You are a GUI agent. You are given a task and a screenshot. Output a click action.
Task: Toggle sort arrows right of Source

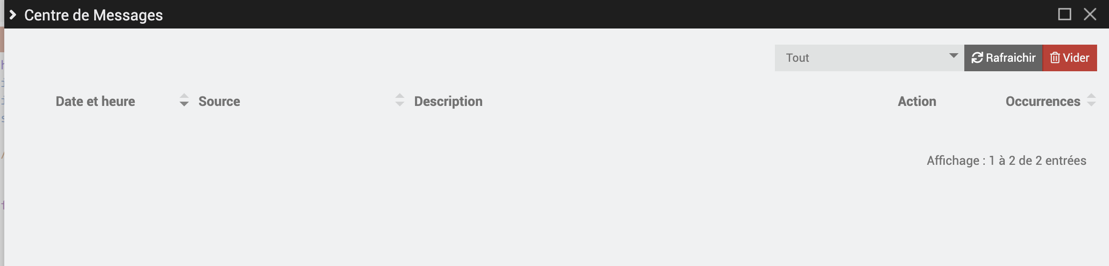(400, 100)
